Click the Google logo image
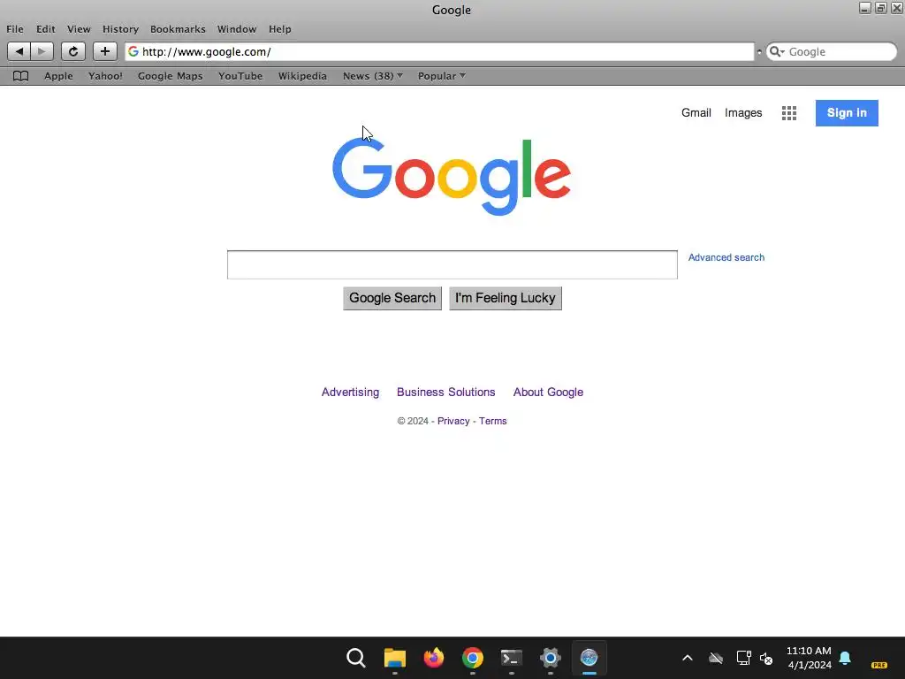Screen dimensions: 905x679 (452, 177)
